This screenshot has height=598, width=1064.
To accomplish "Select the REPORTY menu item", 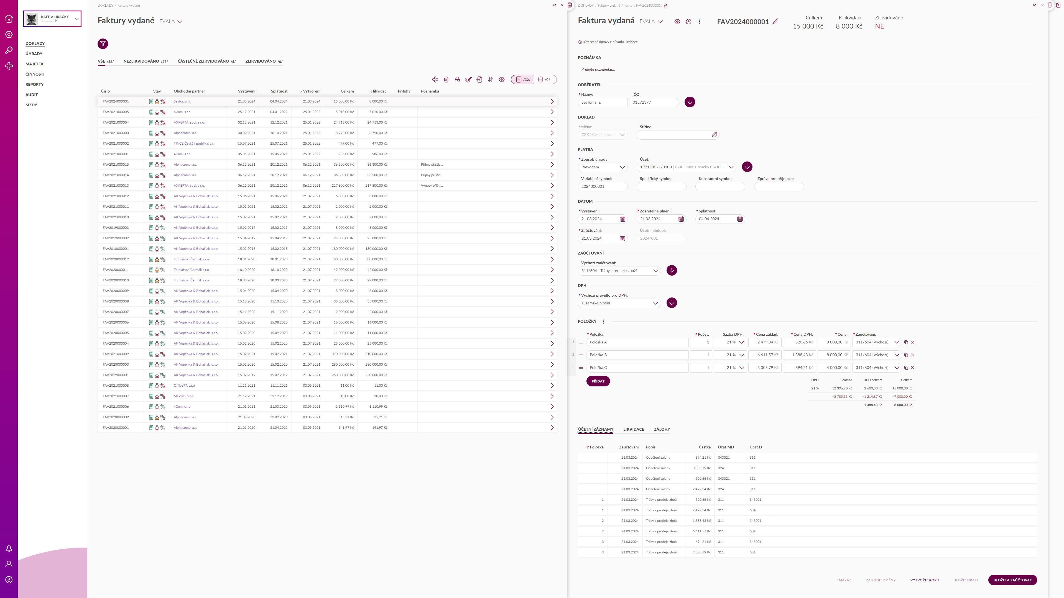I will click(x=34, y=84).
